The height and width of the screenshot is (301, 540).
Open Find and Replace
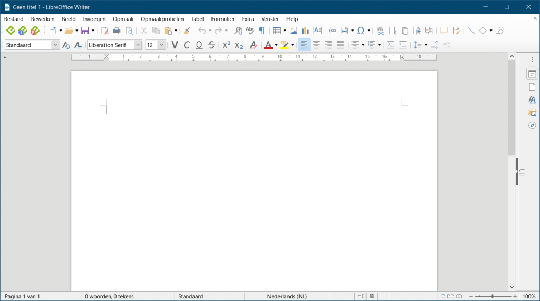(x=238, y=31)
